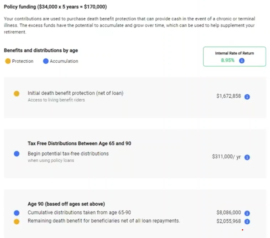Viewport: 270px width, 238px height.
Task: Click yellow dot beside Initial death benefit protection
Action: point(17,94)
